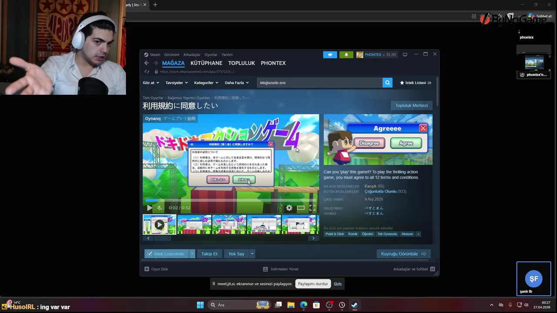This screenshot has width=557, height=313.
Task: Expand the Kategoriler dropdown
Action: (x=206, y=83)
